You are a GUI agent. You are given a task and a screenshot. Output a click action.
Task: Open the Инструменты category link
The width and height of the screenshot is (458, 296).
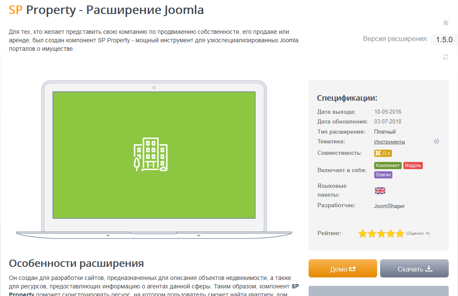[x=389, y=142]
